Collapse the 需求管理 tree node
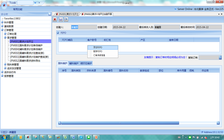Viewport: 224px width, 140px height. tap(5, 38)
